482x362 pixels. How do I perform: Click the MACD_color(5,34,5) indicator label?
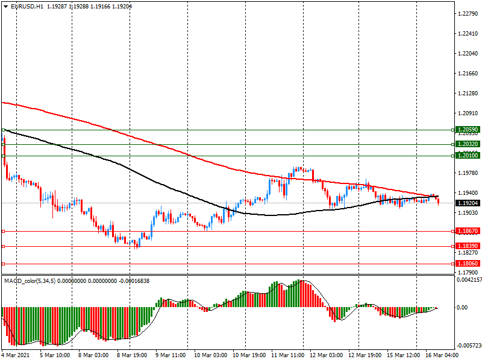point(30,281)
